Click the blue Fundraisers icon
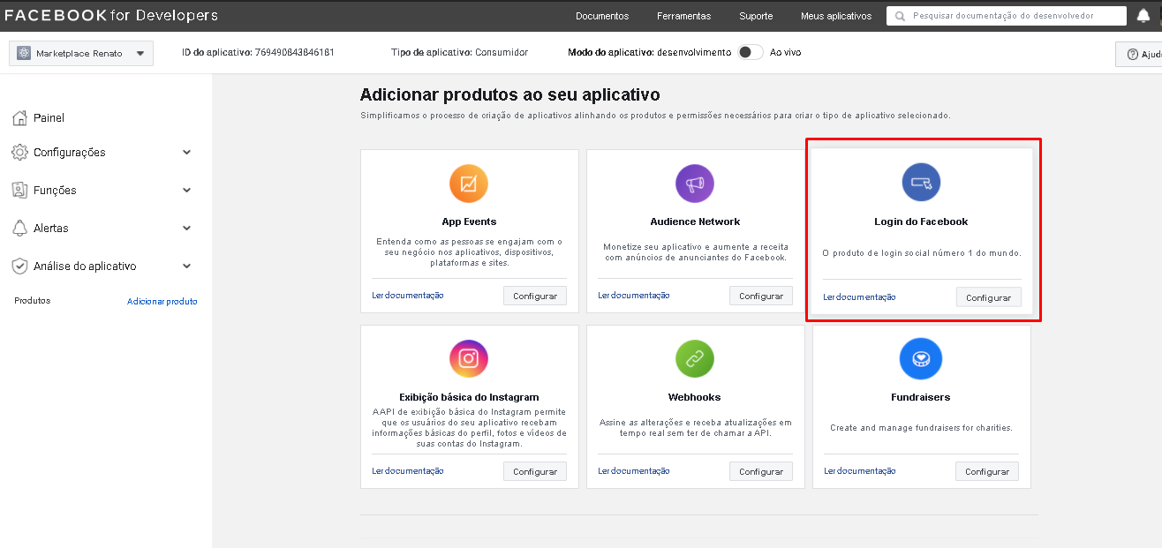The height and width of the screenshot is (548, 1162). [x=921, y=359]
